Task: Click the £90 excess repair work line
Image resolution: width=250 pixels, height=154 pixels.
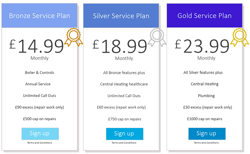Action: 40,107
